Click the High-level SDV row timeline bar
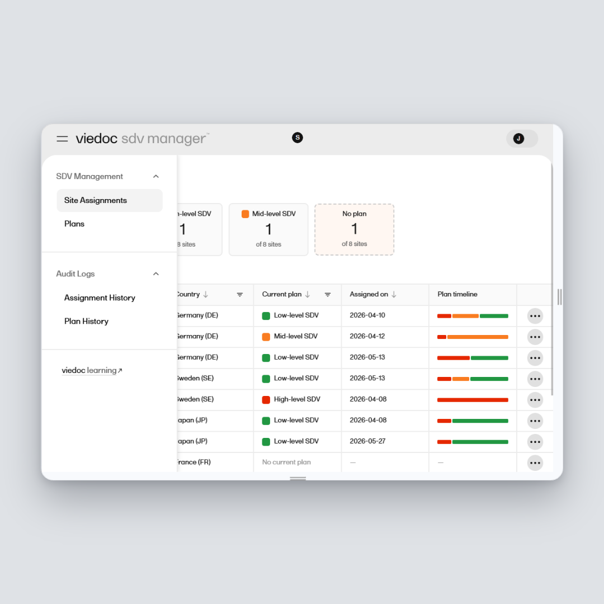Viewport: 604px width, 604px height. (473, 400)
